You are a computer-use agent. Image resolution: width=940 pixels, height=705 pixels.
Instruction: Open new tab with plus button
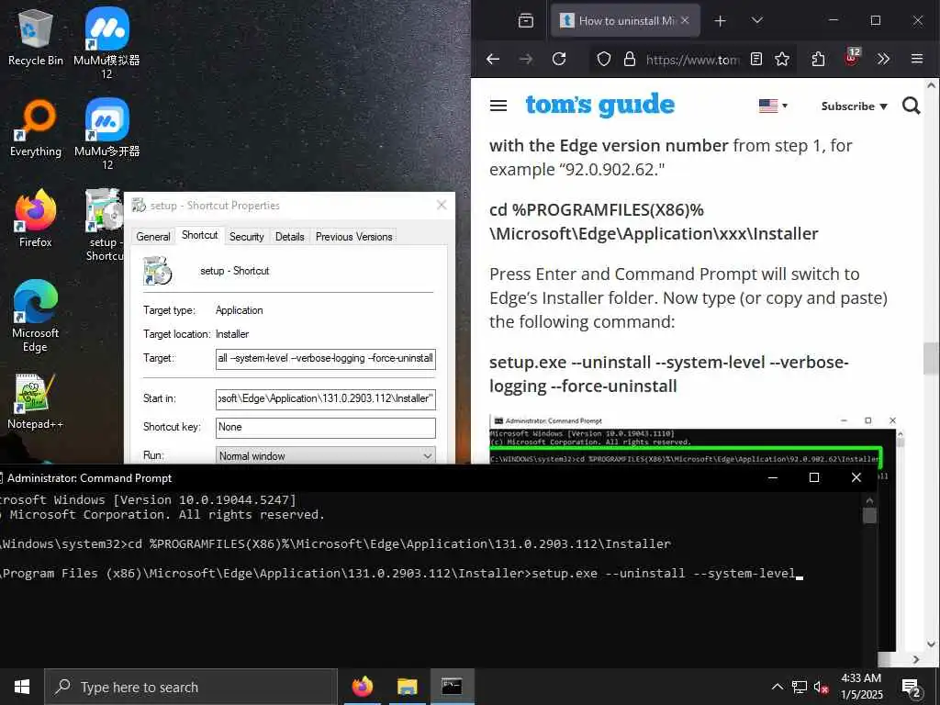coord(720,21)
